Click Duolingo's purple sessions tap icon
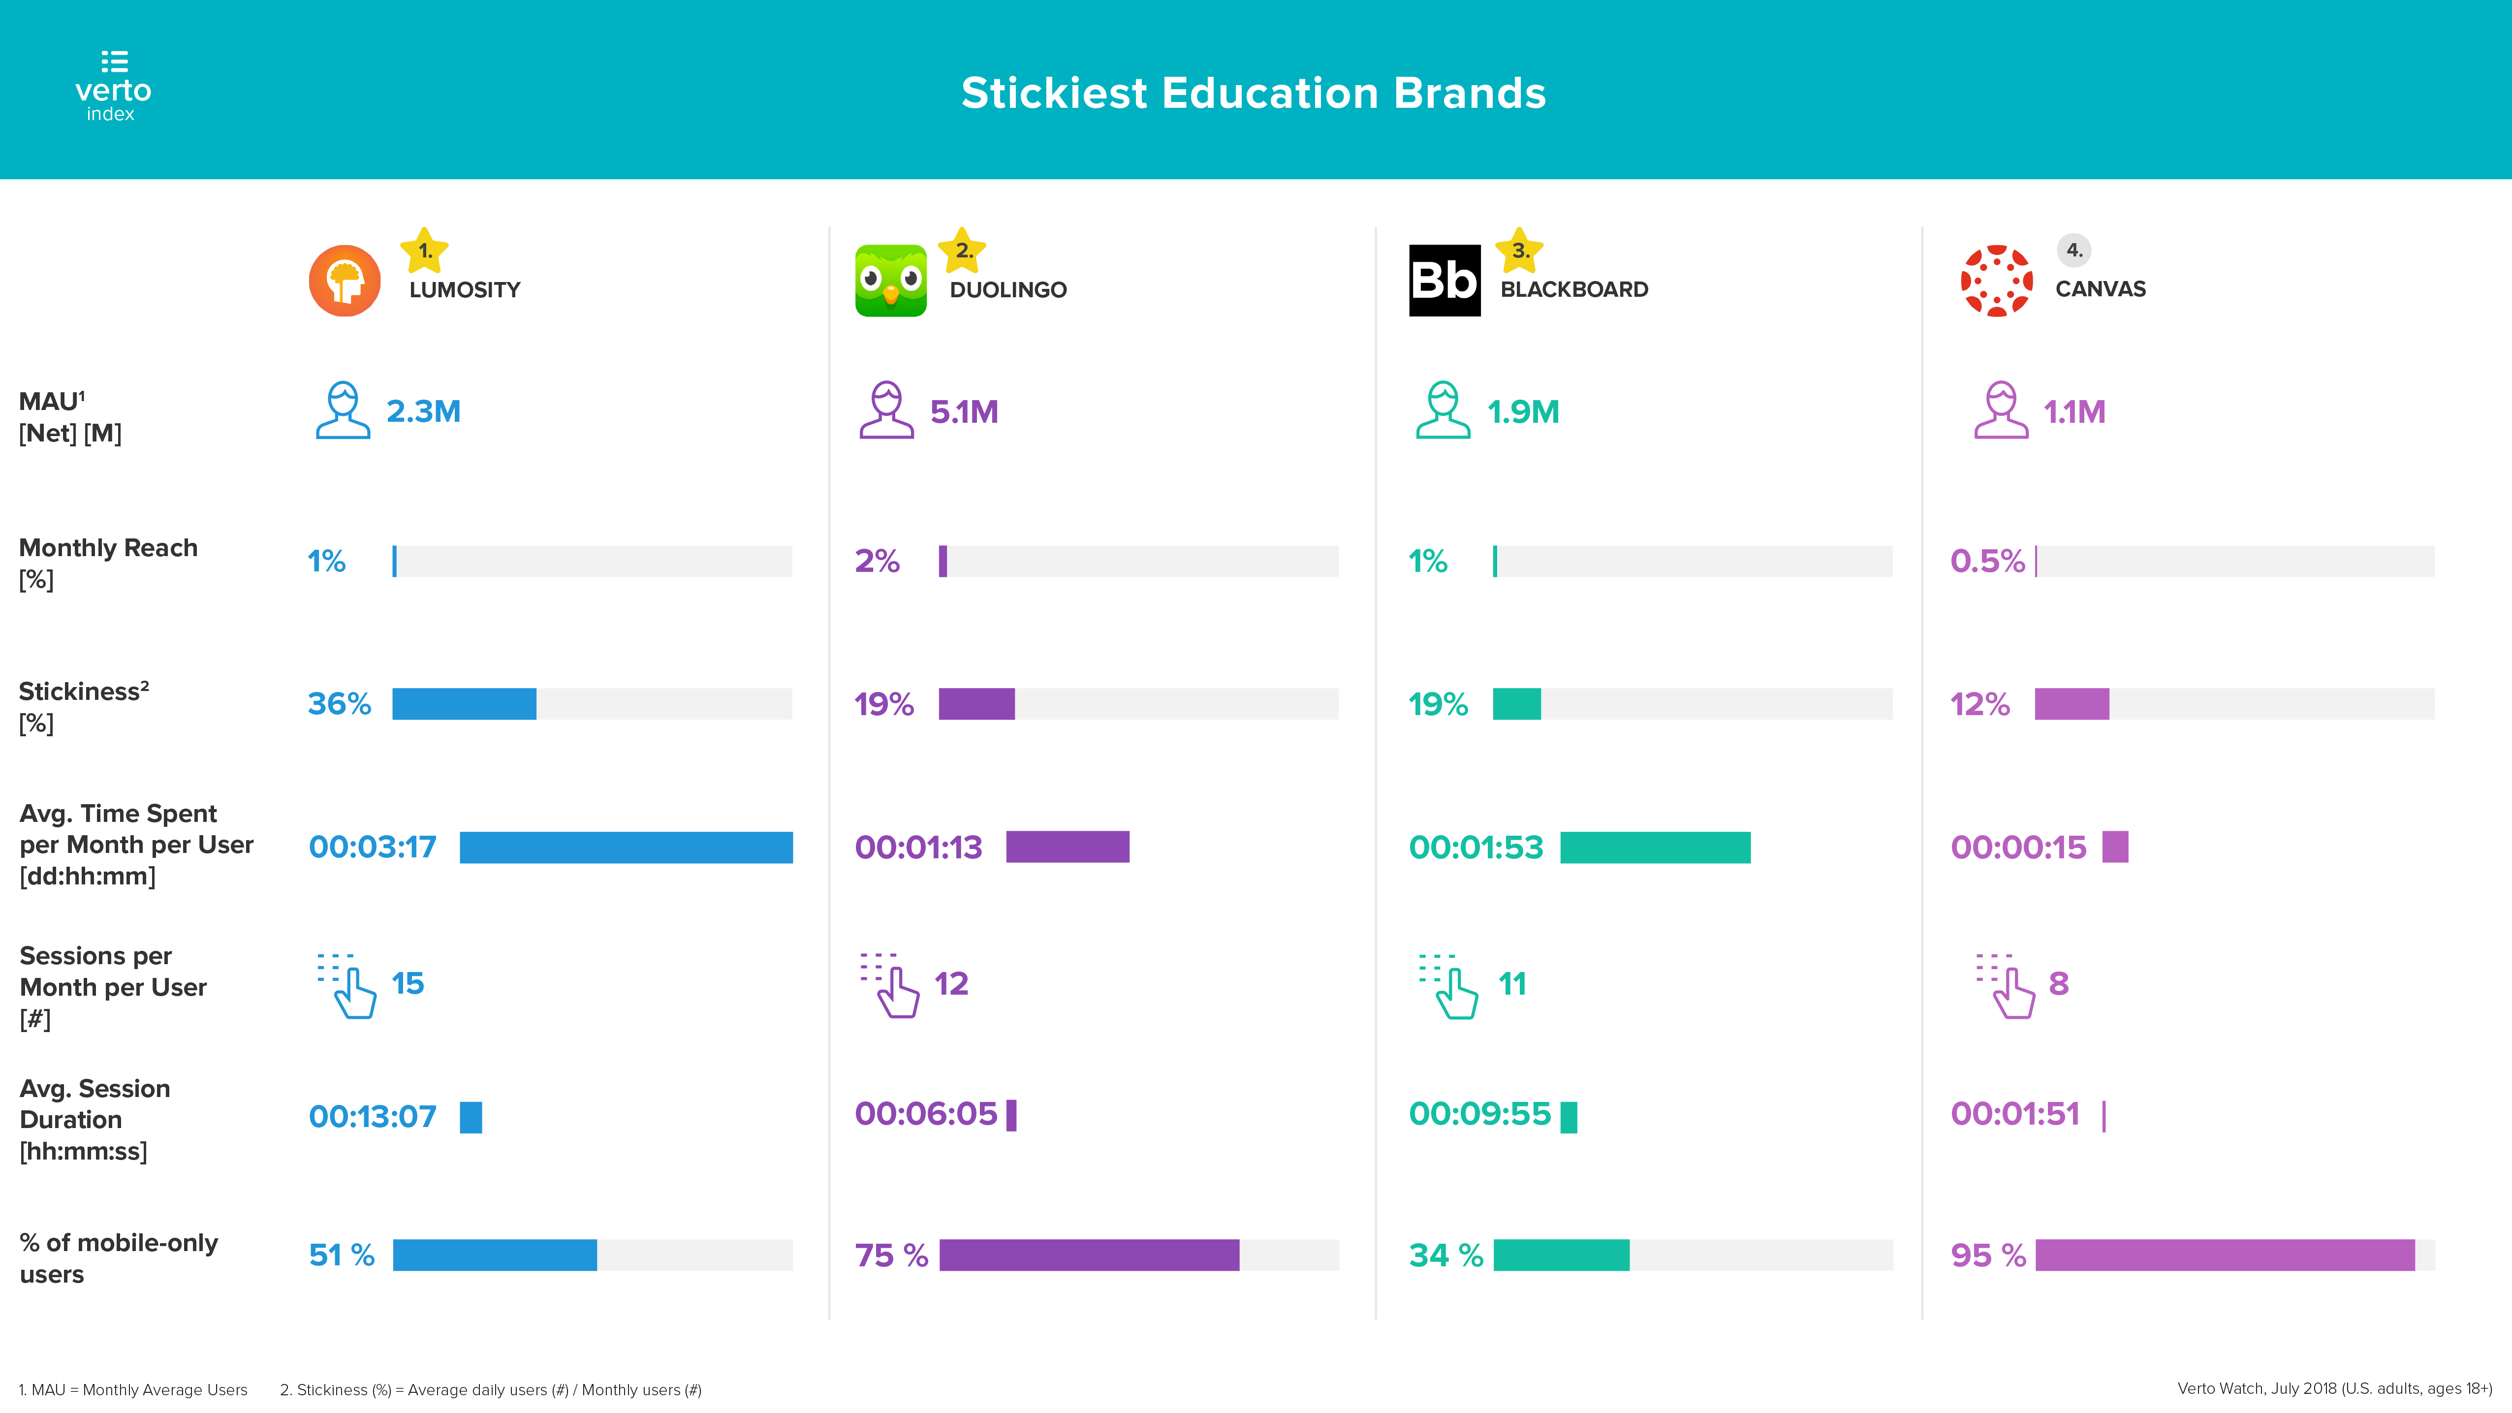The height and width of the screenshot is (1413, 2512). [890, 986]
